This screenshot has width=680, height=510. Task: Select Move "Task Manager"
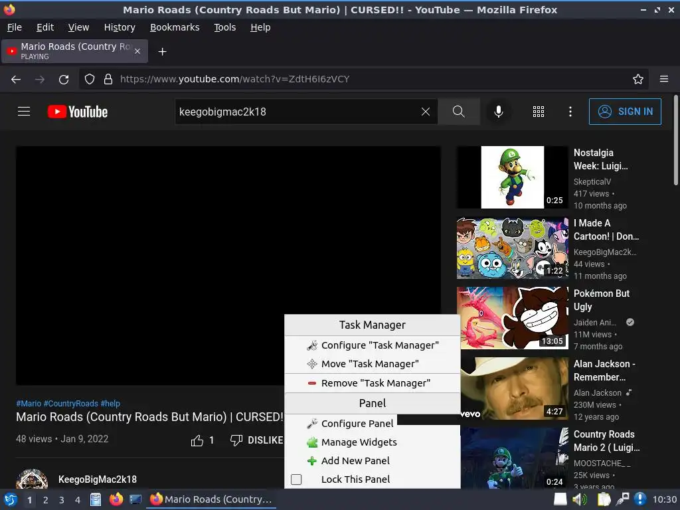point(372,364)
